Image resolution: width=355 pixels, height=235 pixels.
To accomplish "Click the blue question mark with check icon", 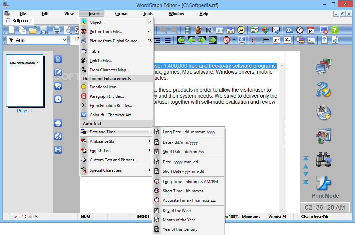I will click(x=324, y=90).
